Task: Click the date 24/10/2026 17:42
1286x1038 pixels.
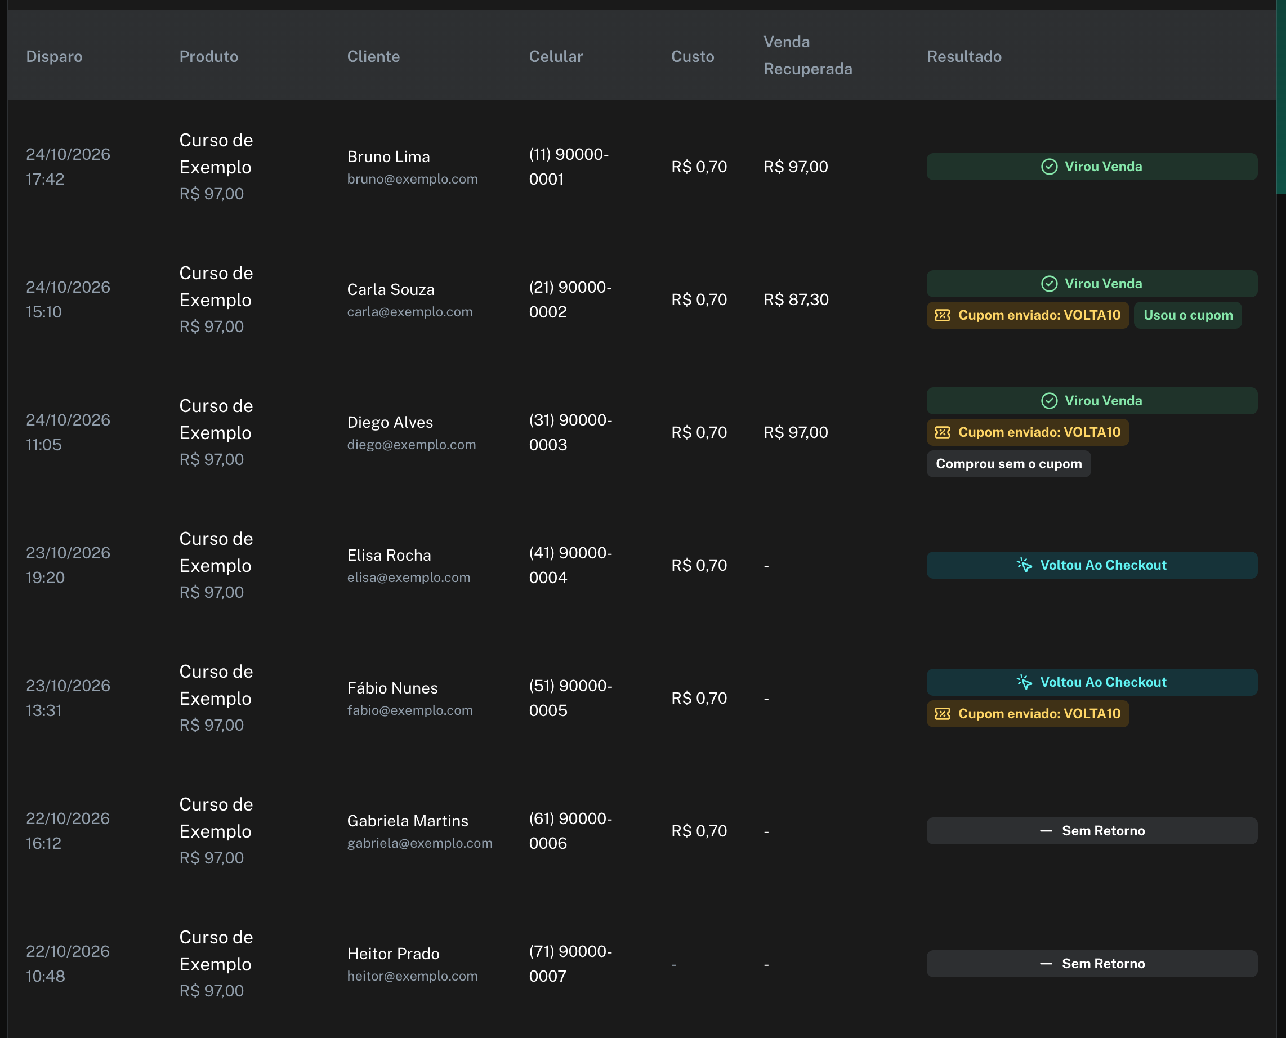Action: click(68, 167)
